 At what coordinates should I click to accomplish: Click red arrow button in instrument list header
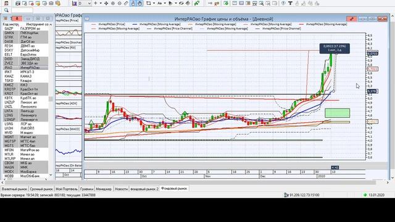point(17,18)
